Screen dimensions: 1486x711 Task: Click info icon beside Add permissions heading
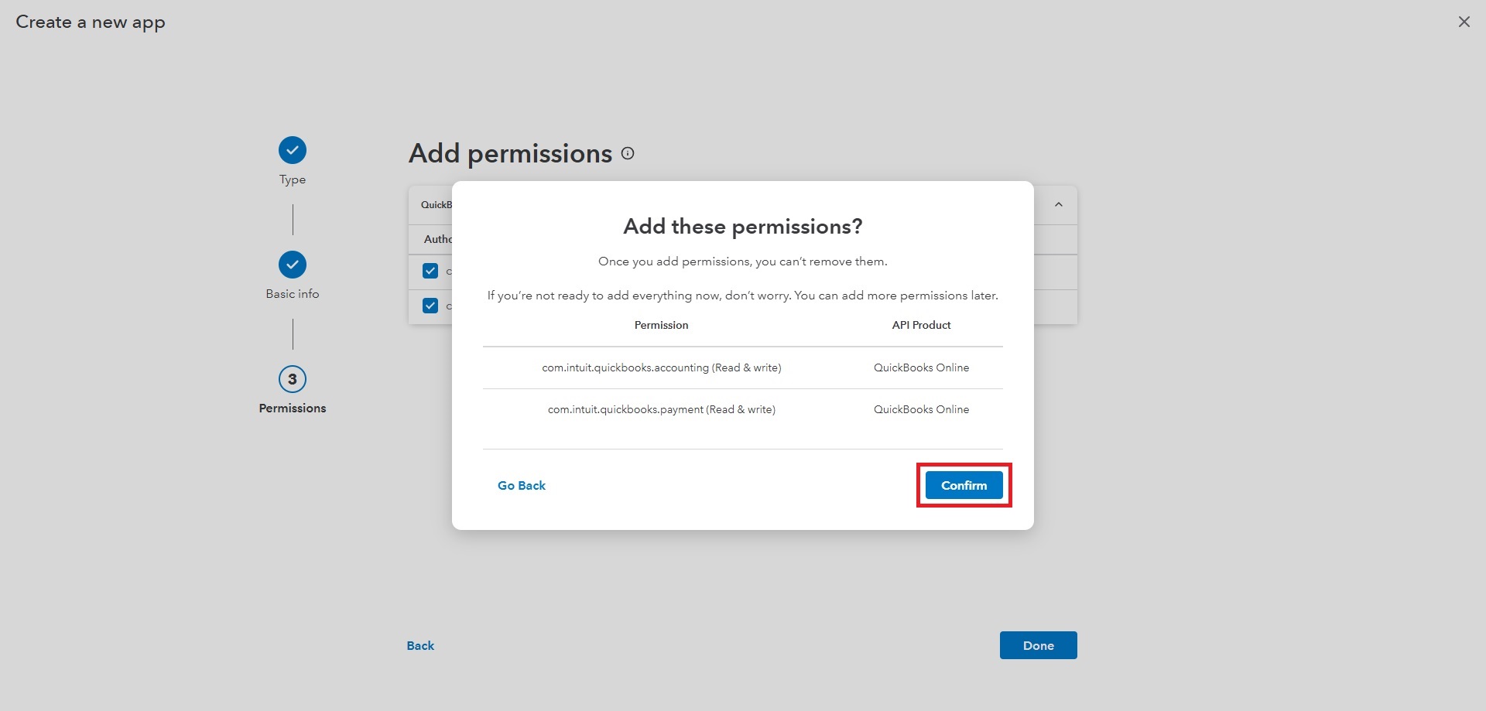[x=628, y=153]
